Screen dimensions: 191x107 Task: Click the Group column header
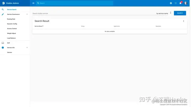83,26
